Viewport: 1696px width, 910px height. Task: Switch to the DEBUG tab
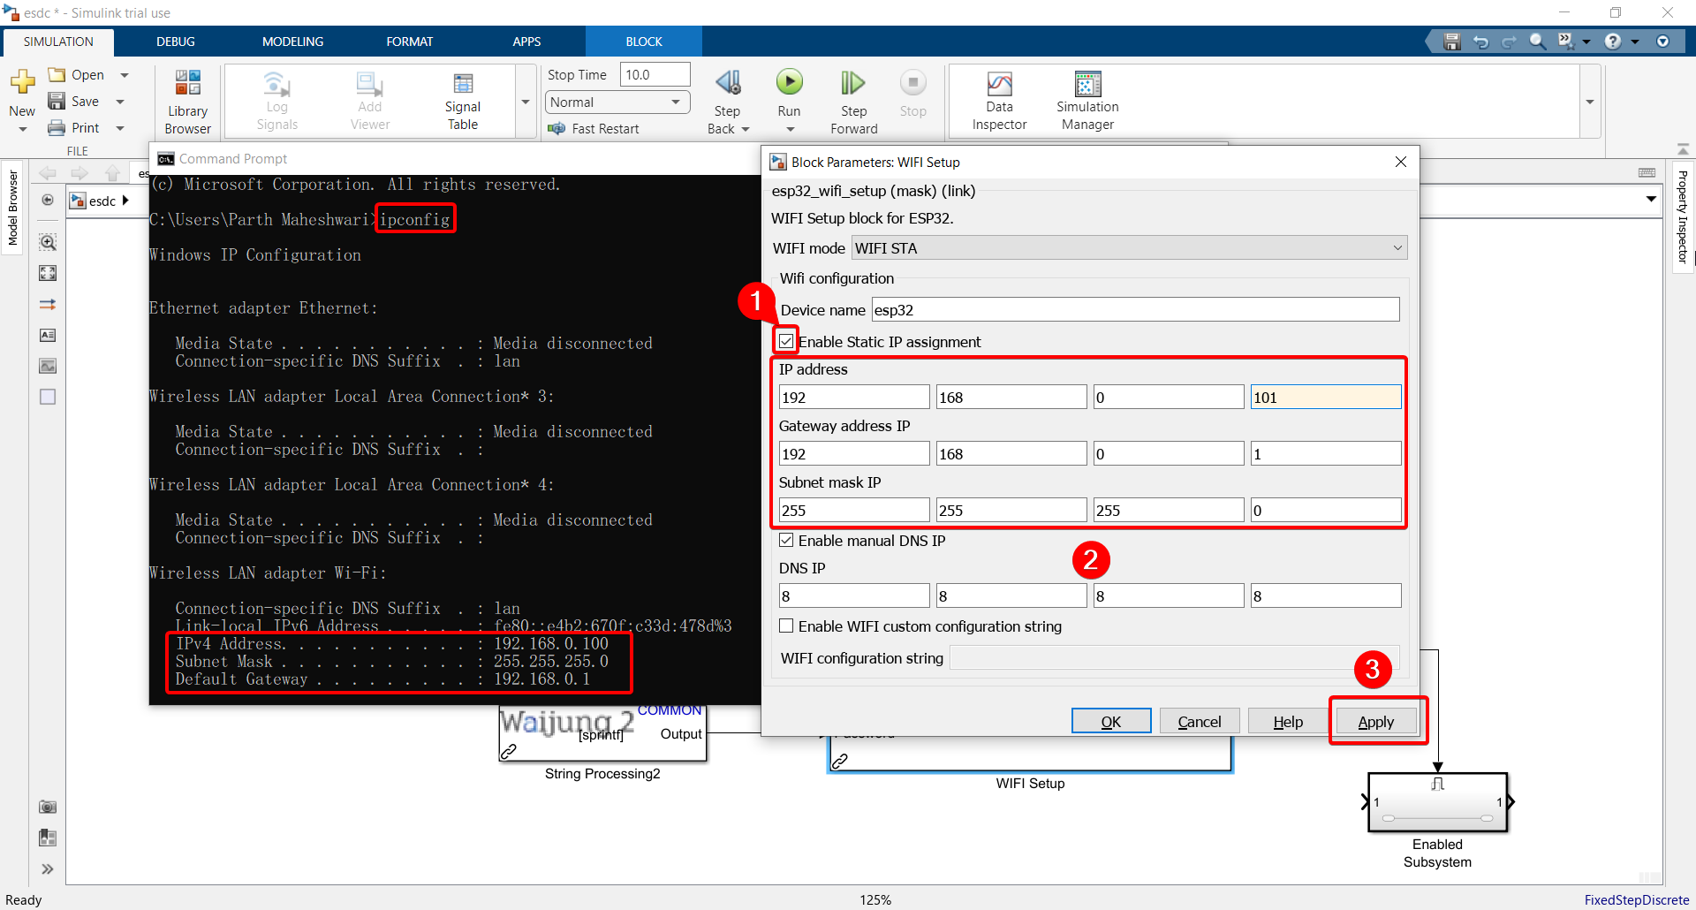176,42
